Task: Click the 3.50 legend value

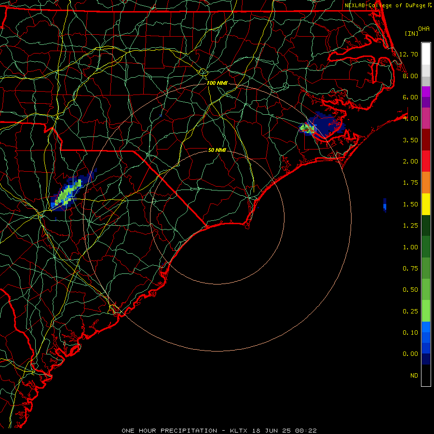Action: [x=410, y=140]
